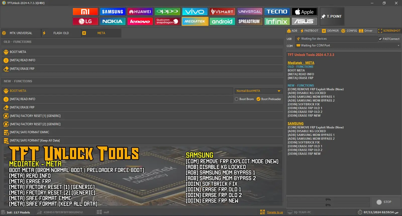Open the MediaTek module

195,21
